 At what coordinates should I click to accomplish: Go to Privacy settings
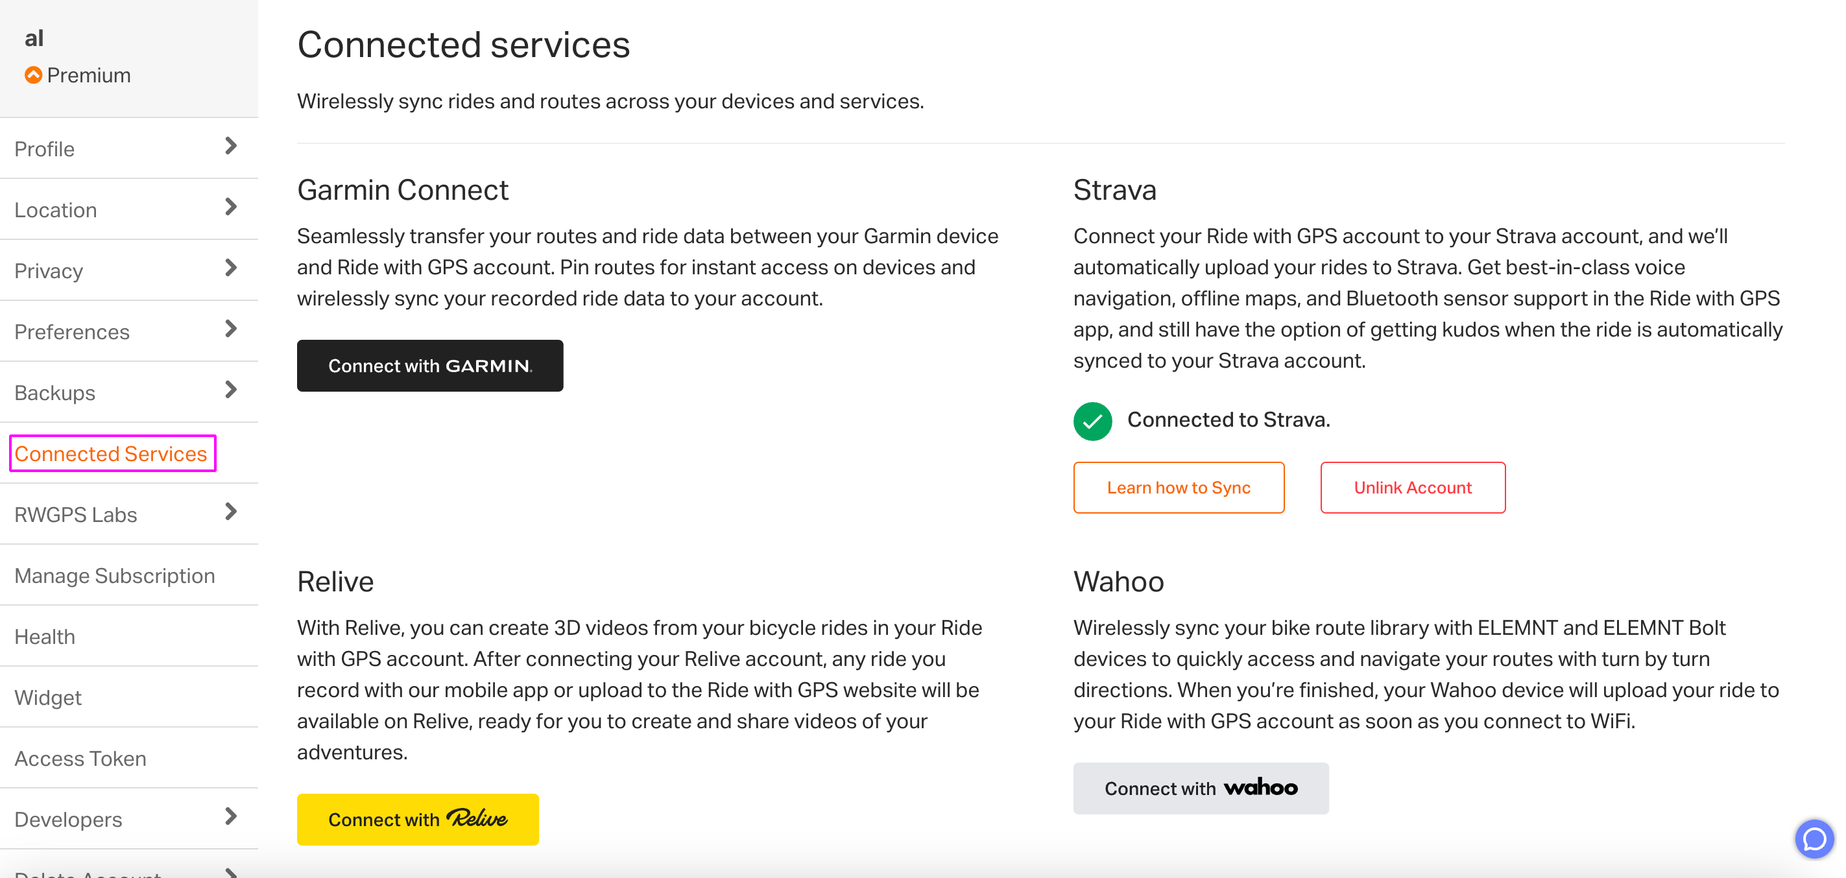[129, 270]
